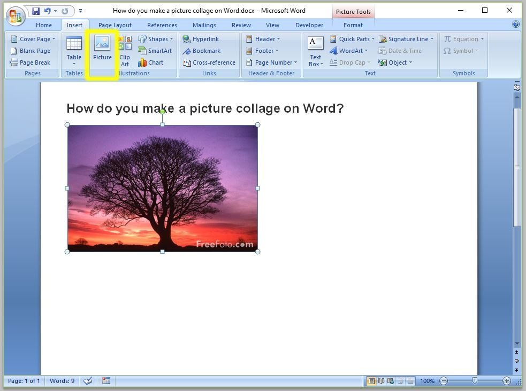Open the Quick Parts menu
This screenshot has height=391, width=526.
352,39
